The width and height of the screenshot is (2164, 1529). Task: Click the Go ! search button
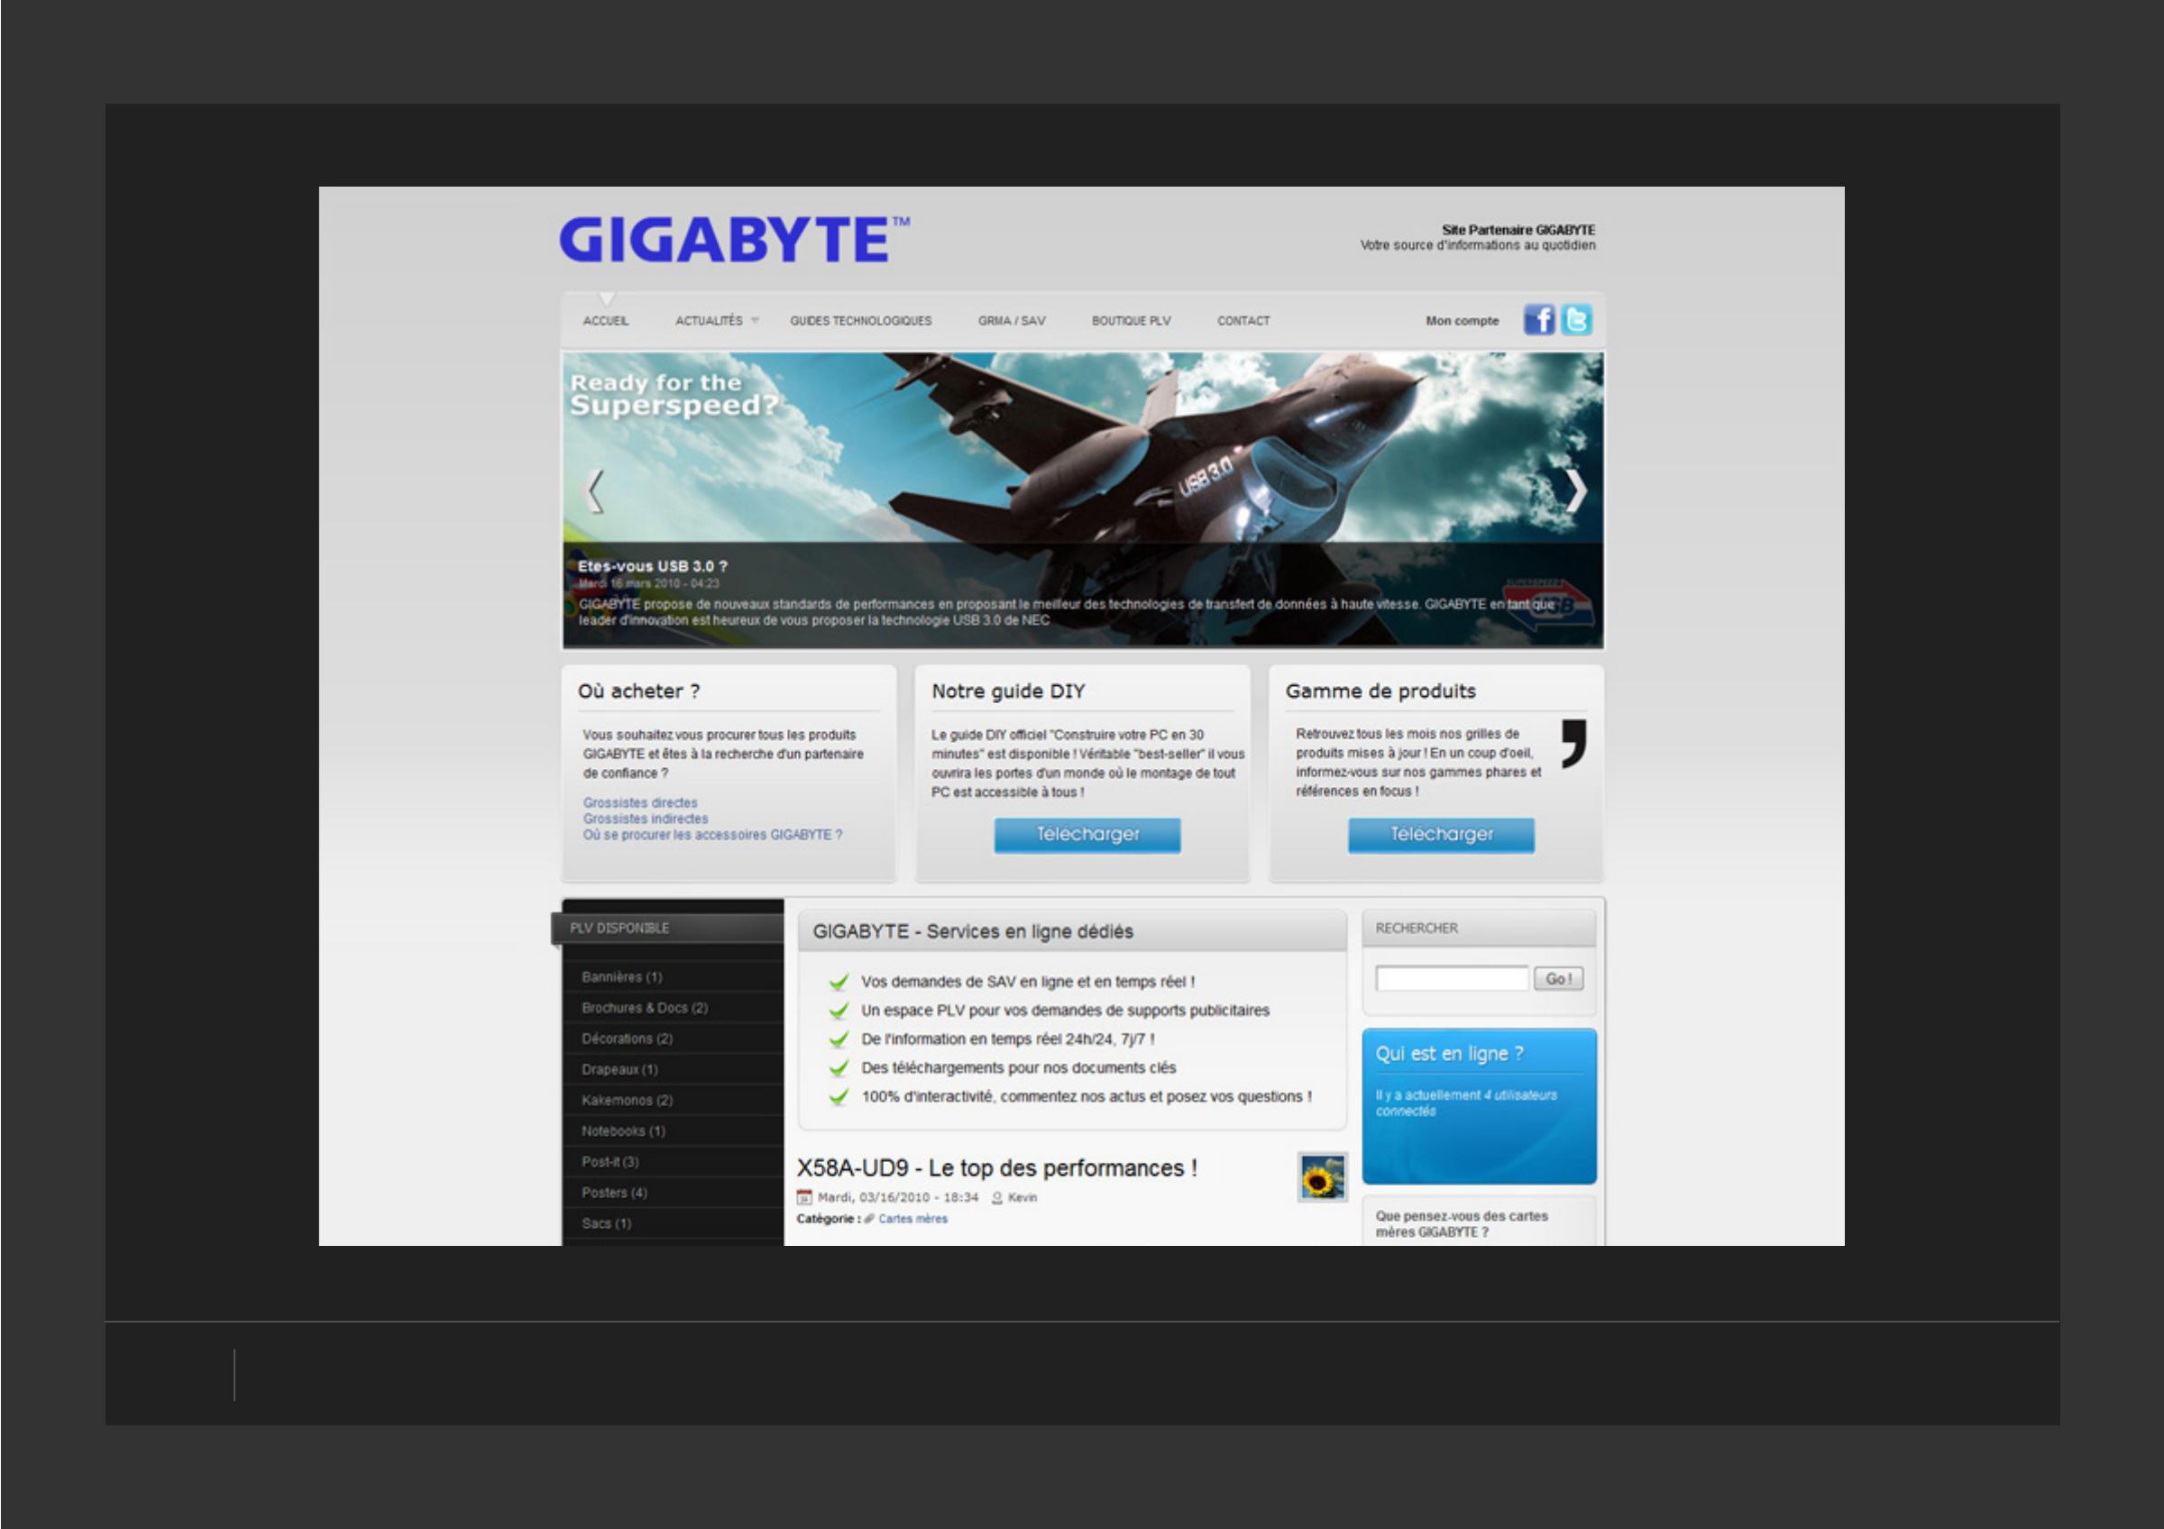pyautogui.click(x=1559, y=979)
